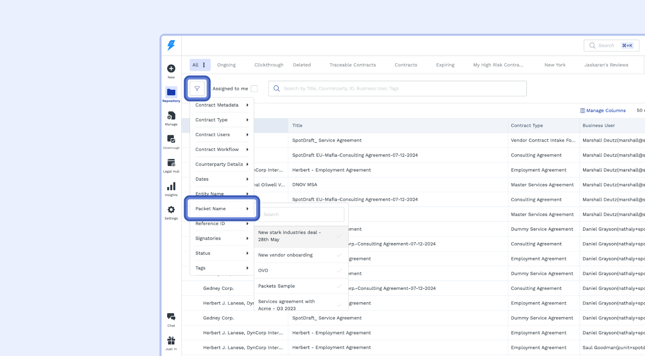Open the Chat bubble icon

(x=171, y=317)
